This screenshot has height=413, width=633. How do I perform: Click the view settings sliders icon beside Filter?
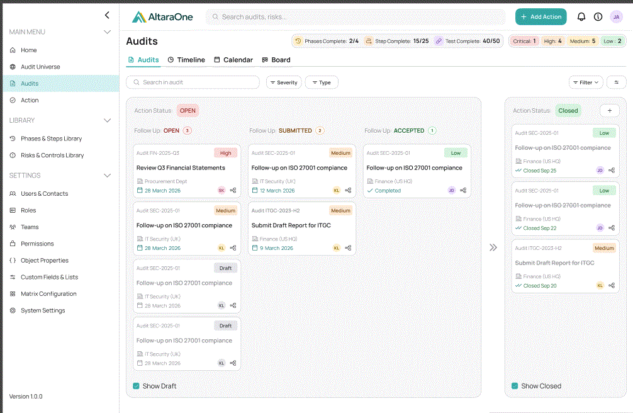click(616, 82)
